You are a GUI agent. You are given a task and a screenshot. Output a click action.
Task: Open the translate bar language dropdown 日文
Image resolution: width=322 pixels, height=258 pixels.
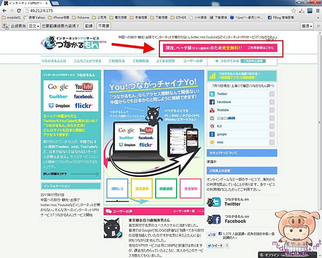click(x=34, y=26)
